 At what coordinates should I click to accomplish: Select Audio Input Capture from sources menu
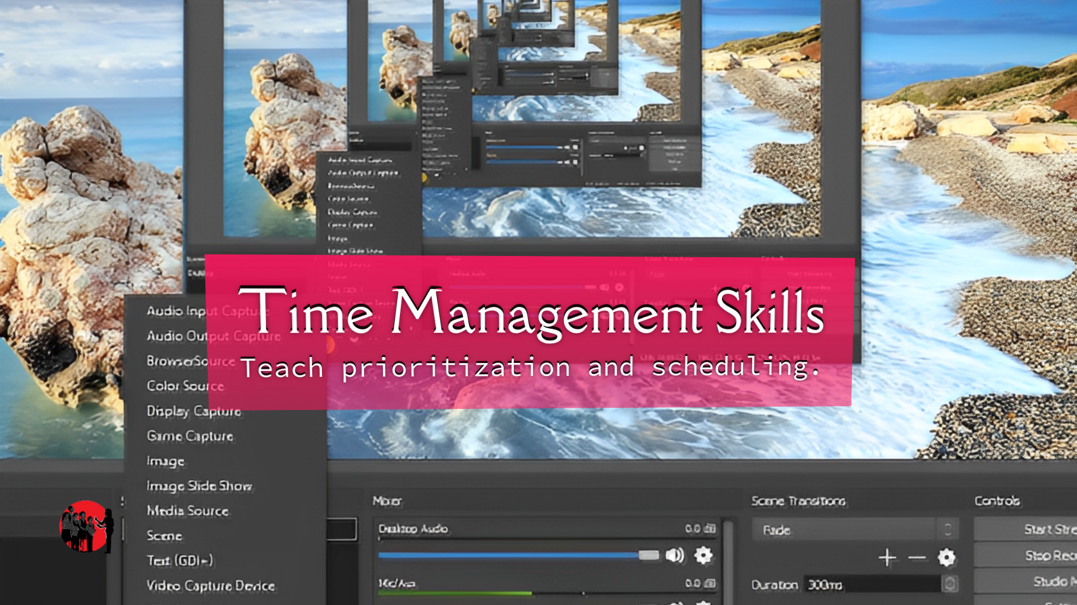208,311
